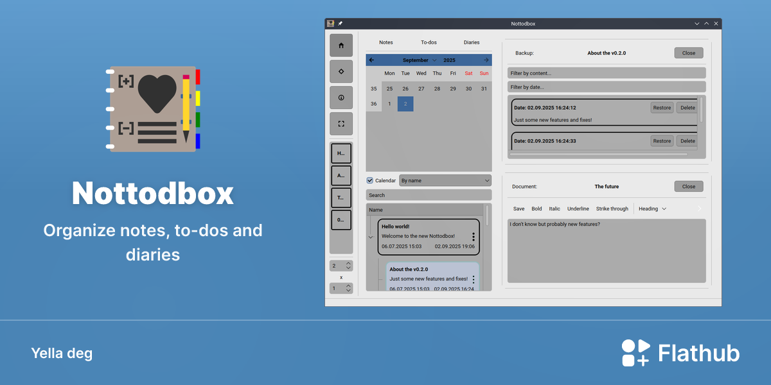Click the Nottodbox app icon in the title bar
771x385 pixels.
(330, 24)
